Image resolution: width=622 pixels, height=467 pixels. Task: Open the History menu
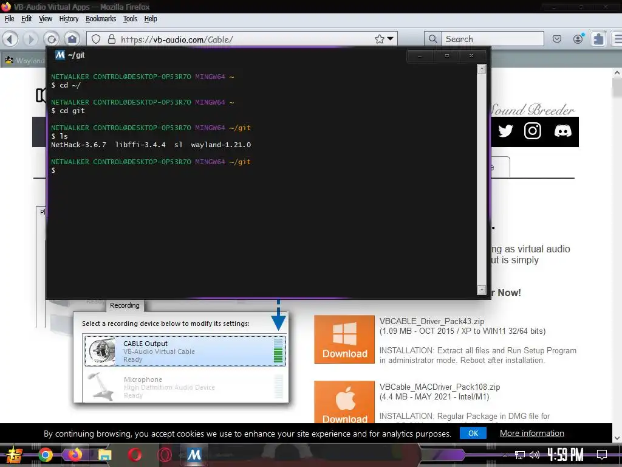(69, 19)
